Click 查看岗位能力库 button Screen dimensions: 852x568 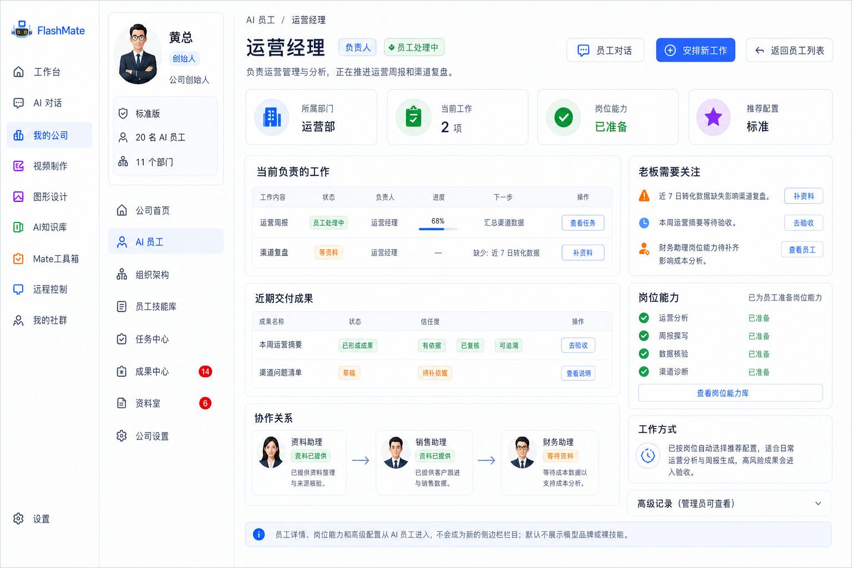point(731,393)
